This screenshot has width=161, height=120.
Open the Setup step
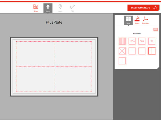point(35,8)
